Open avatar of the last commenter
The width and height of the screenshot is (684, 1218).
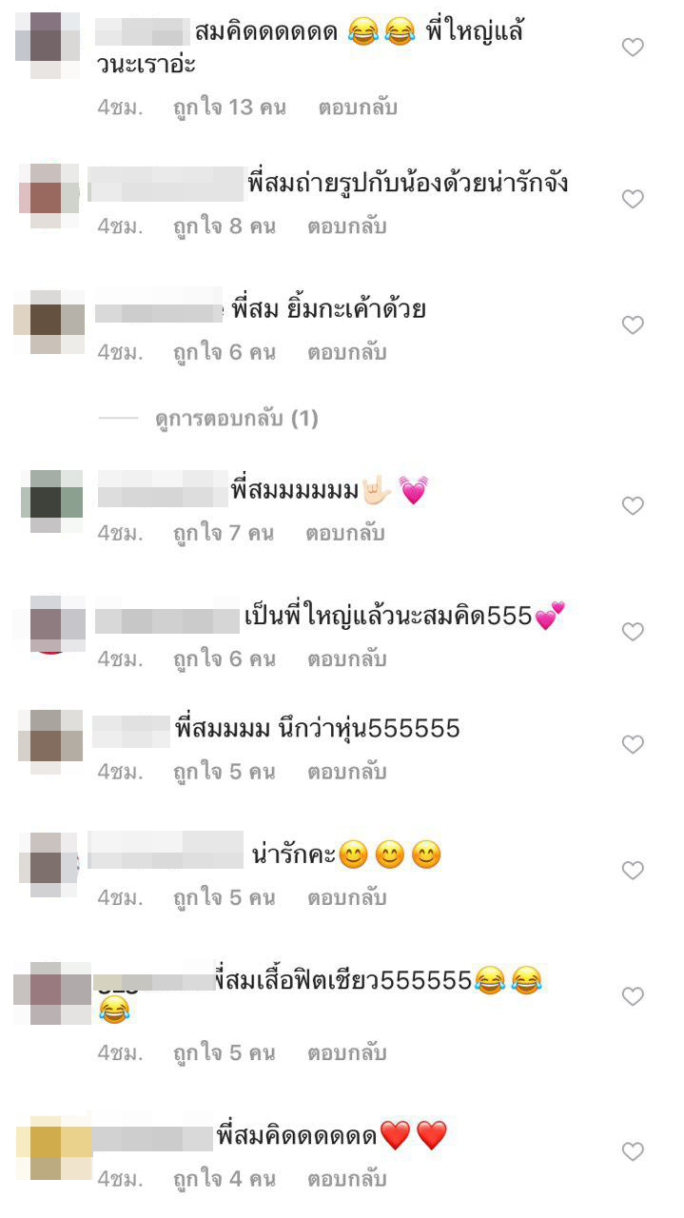tap(53, 1147)
